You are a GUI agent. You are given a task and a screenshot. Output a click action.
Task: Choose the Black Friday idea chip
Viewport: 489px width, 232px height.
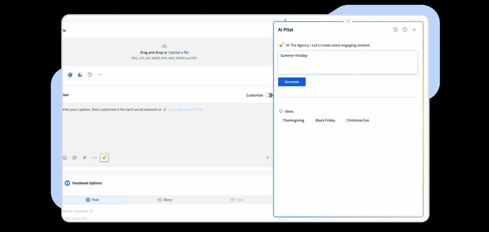(325, 120)
